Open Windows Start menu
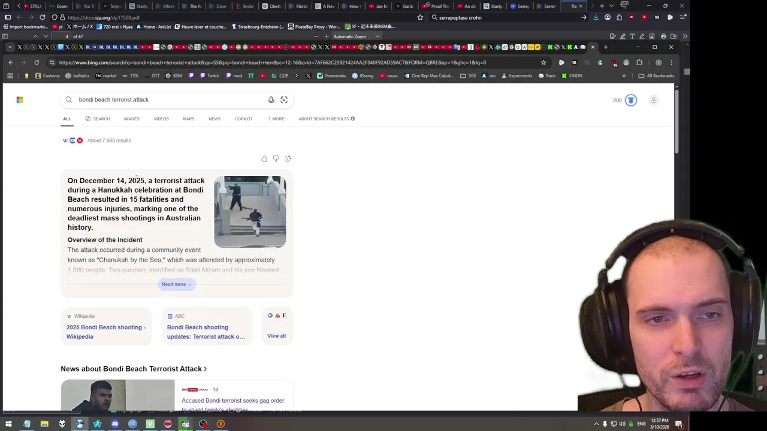Viewport: 767px width, 431px height. (x=8, y=424)
